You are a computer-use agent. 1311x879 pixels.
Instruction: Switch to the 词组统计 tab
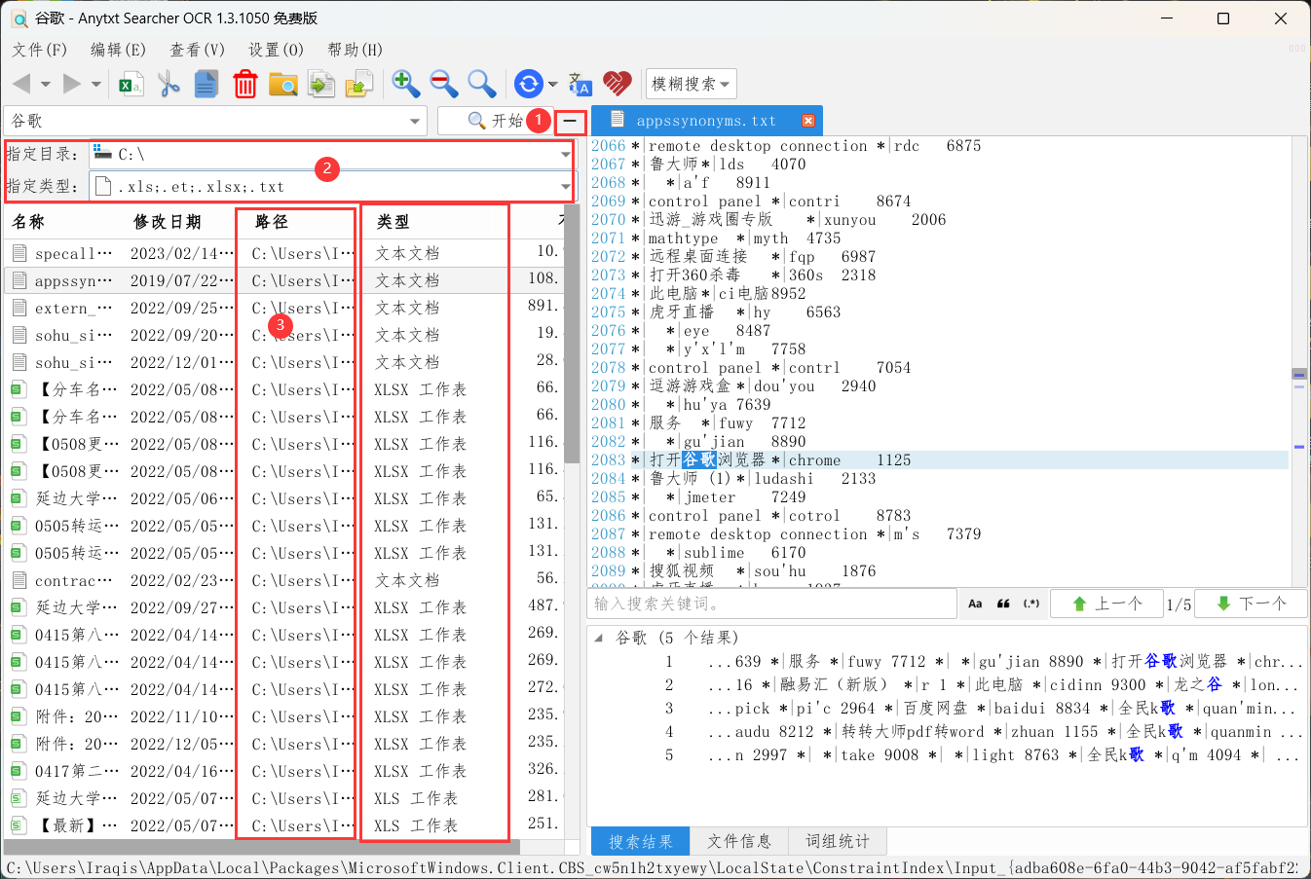click(x=838, y=841)
